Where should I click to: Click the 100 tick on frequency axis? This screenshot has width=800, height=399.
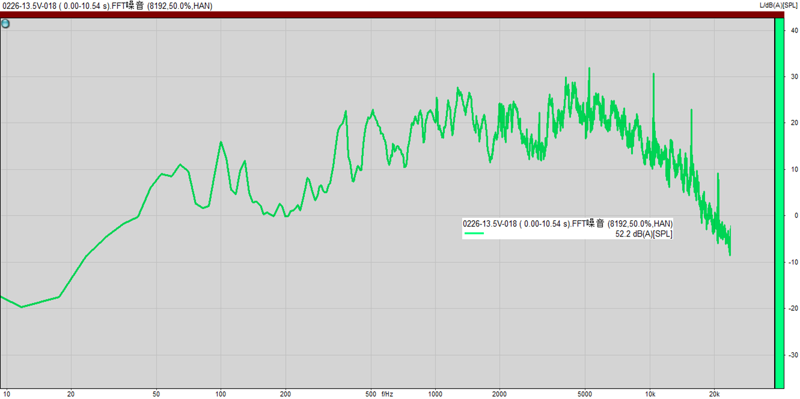click(221, 394)
